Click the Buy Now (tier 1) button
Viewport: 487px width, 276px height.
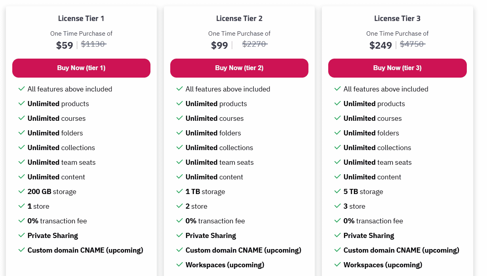(x=81, y=68)
